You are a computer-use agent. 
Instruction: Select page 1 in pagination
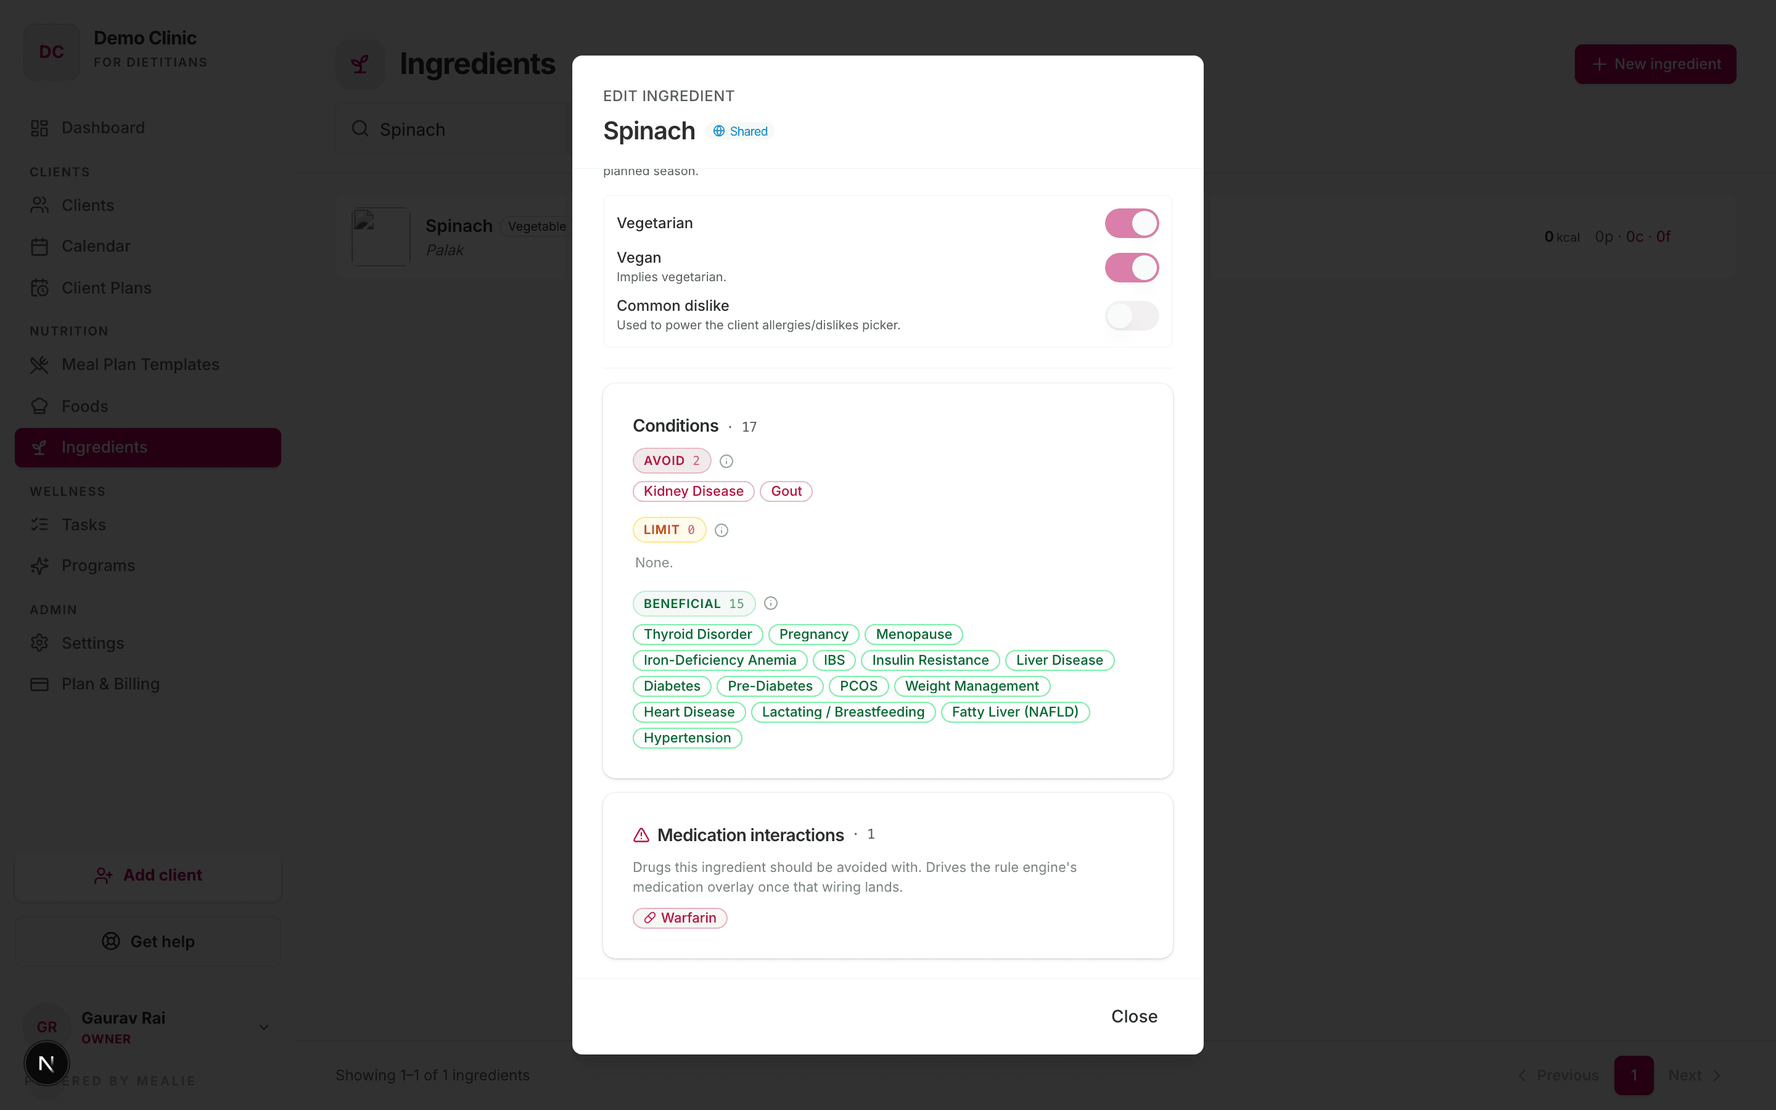coord(1634,1075)
